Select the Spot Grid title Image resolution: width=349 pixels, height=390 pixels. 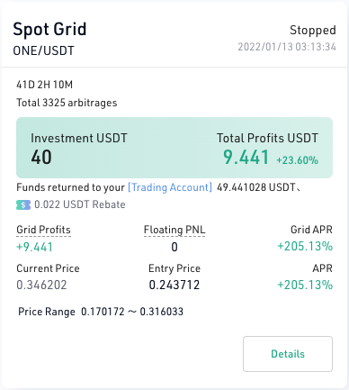[49, 30]
